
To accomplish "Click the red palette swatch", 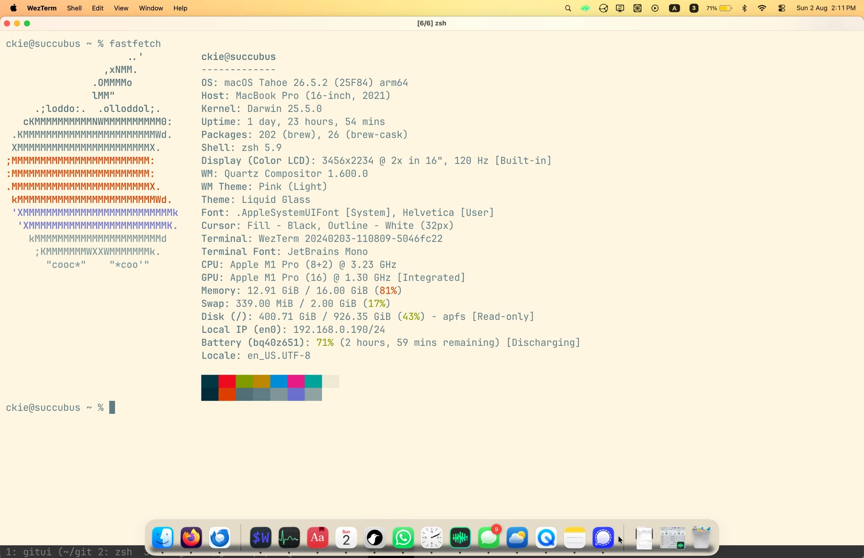I will click(227, 381).
